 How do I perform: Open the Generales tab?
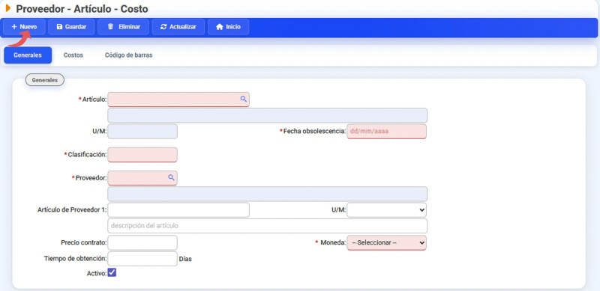(x=28, y=55)
